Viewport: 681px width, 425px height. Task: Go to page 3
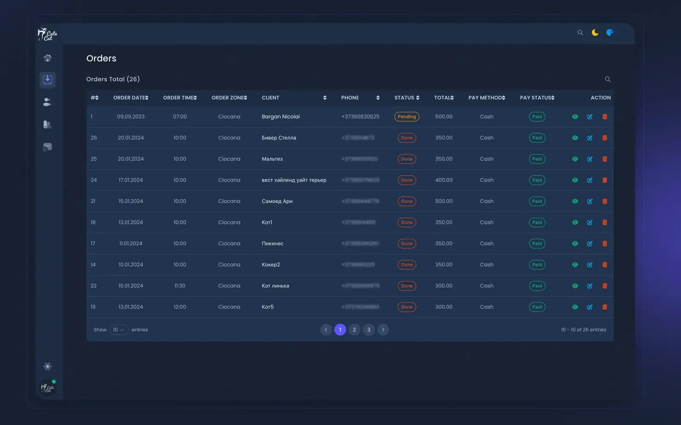pos(369,330)
